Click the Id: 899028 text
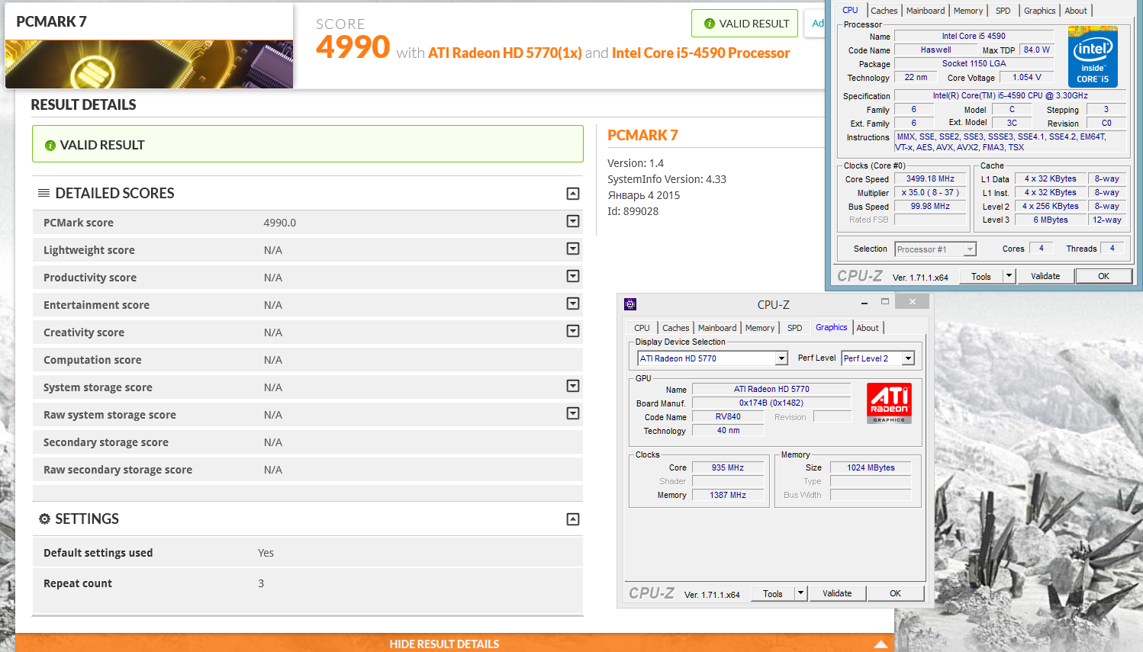The image size is (1143, 652). (x=633, y=211)
